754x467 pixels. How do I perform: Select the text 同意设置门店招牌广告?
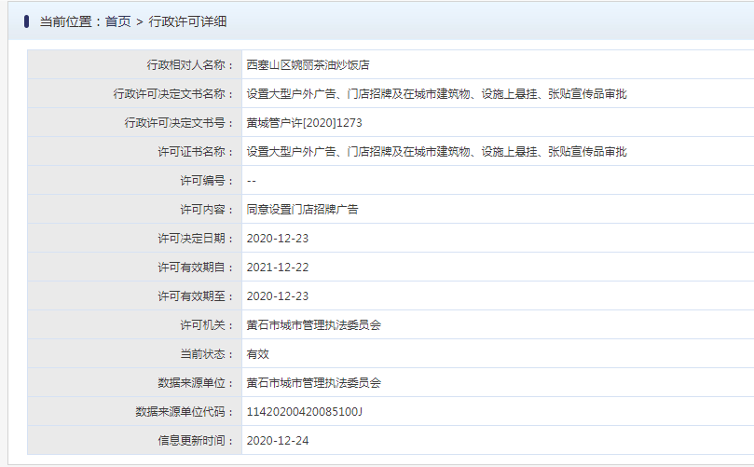click(303, 209)
